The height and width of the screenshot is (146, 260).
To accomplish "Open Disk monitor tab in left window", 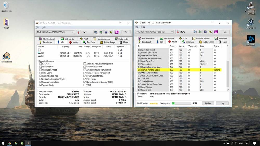I will pos(68,39).
